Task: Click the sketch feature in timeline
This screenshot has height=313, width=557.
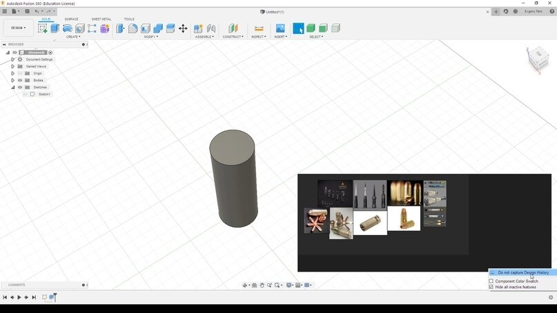Action: 44,297
